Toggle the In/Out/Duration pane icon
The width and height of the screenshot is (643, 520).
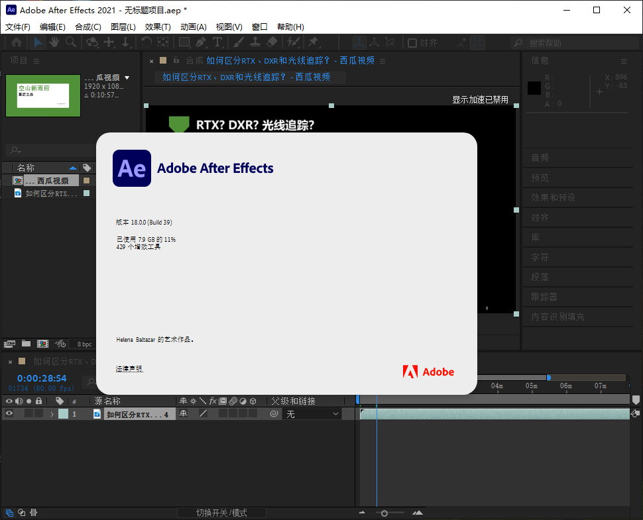34,513
